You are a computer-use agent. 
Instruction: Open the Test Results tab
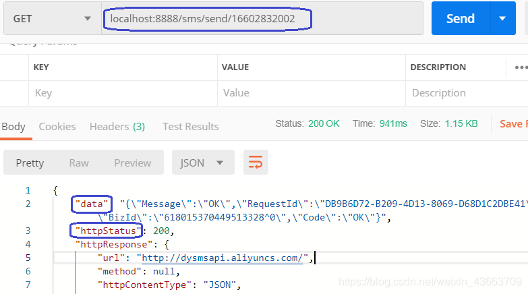[191, 127]
